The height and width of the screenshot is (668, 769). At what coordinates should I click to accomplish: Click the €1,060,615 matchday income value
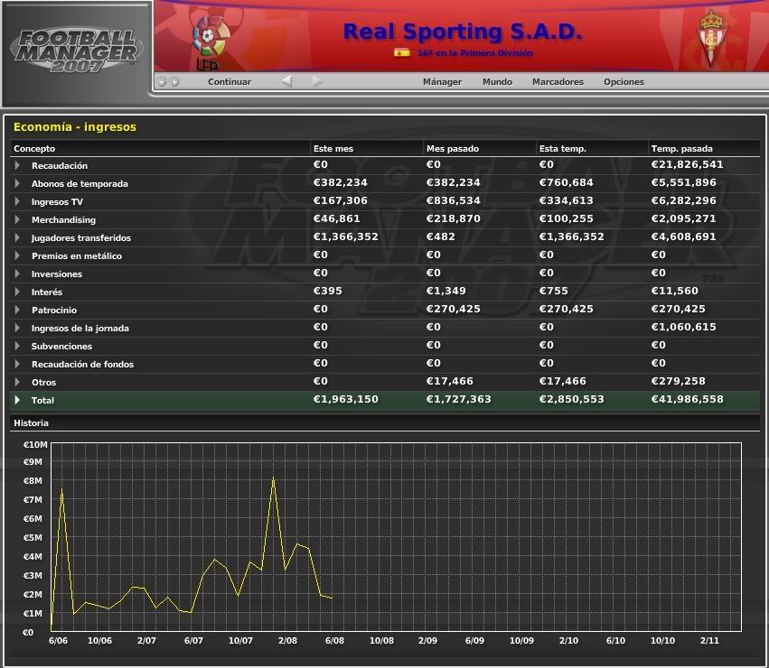pos(684,328)
